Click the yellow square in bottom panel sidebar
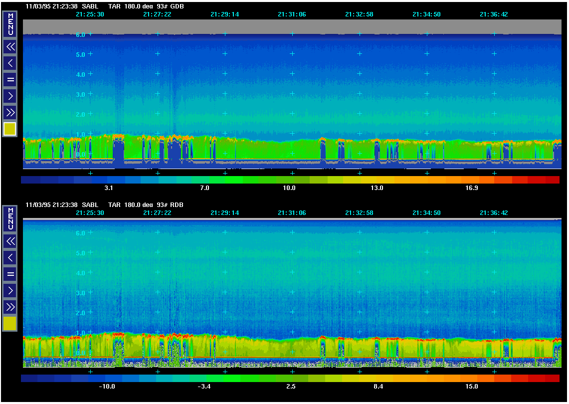569x404 pixels. point(10,324)
